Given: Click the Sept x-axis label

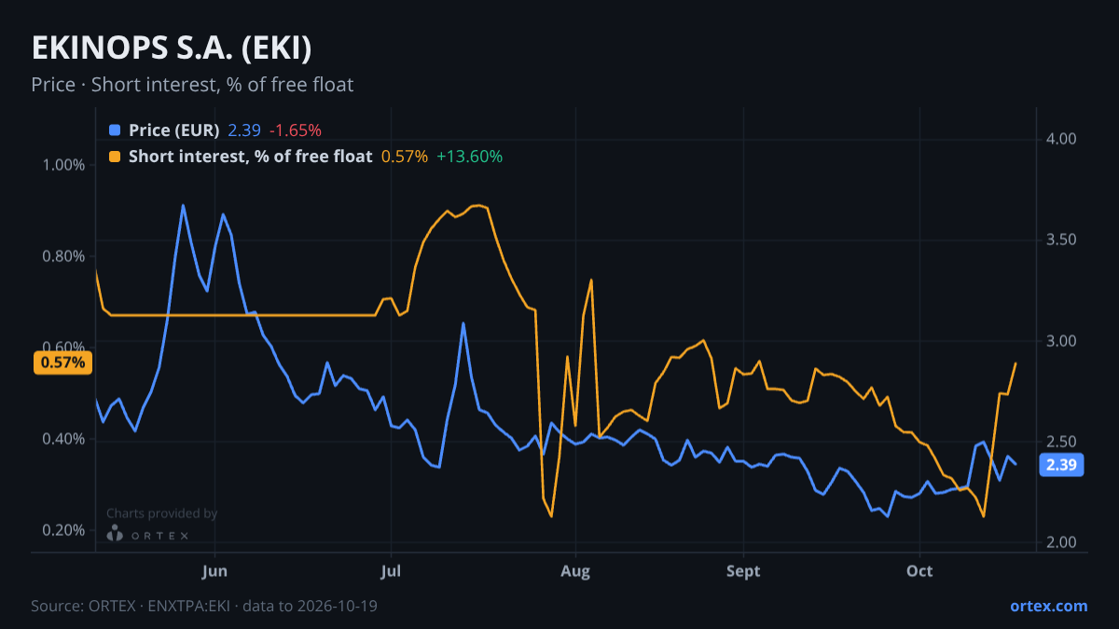Looking at the screenshot, I should click(743, 571).
